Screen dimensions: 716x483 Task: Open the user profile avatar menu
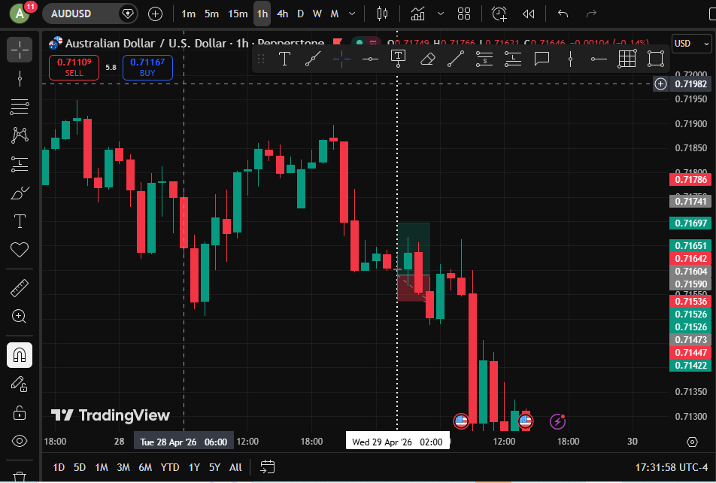pyautogui.click(x=20, y=14)
